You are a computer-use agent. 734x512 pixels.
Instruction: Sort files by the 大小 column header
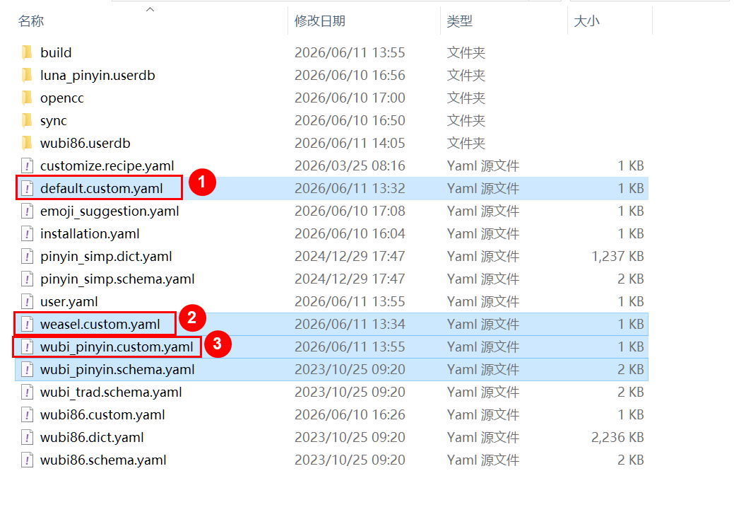click(586, 21)
